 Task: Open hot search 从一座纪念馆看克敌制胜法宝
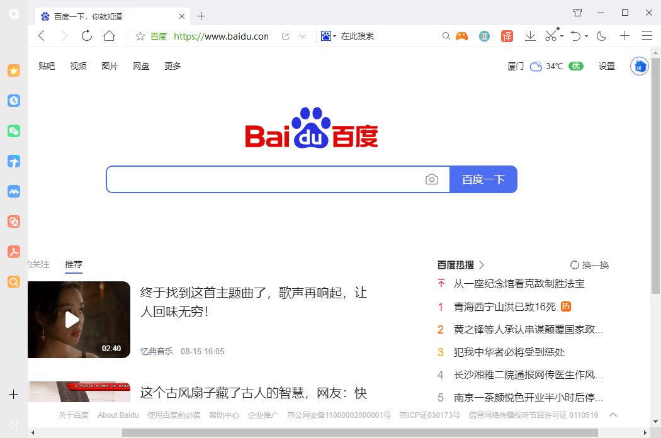point(519,284)
